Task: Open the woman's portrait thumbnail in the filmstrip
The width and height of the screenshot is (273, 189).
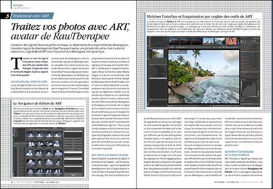Action: tap(231, 41)
